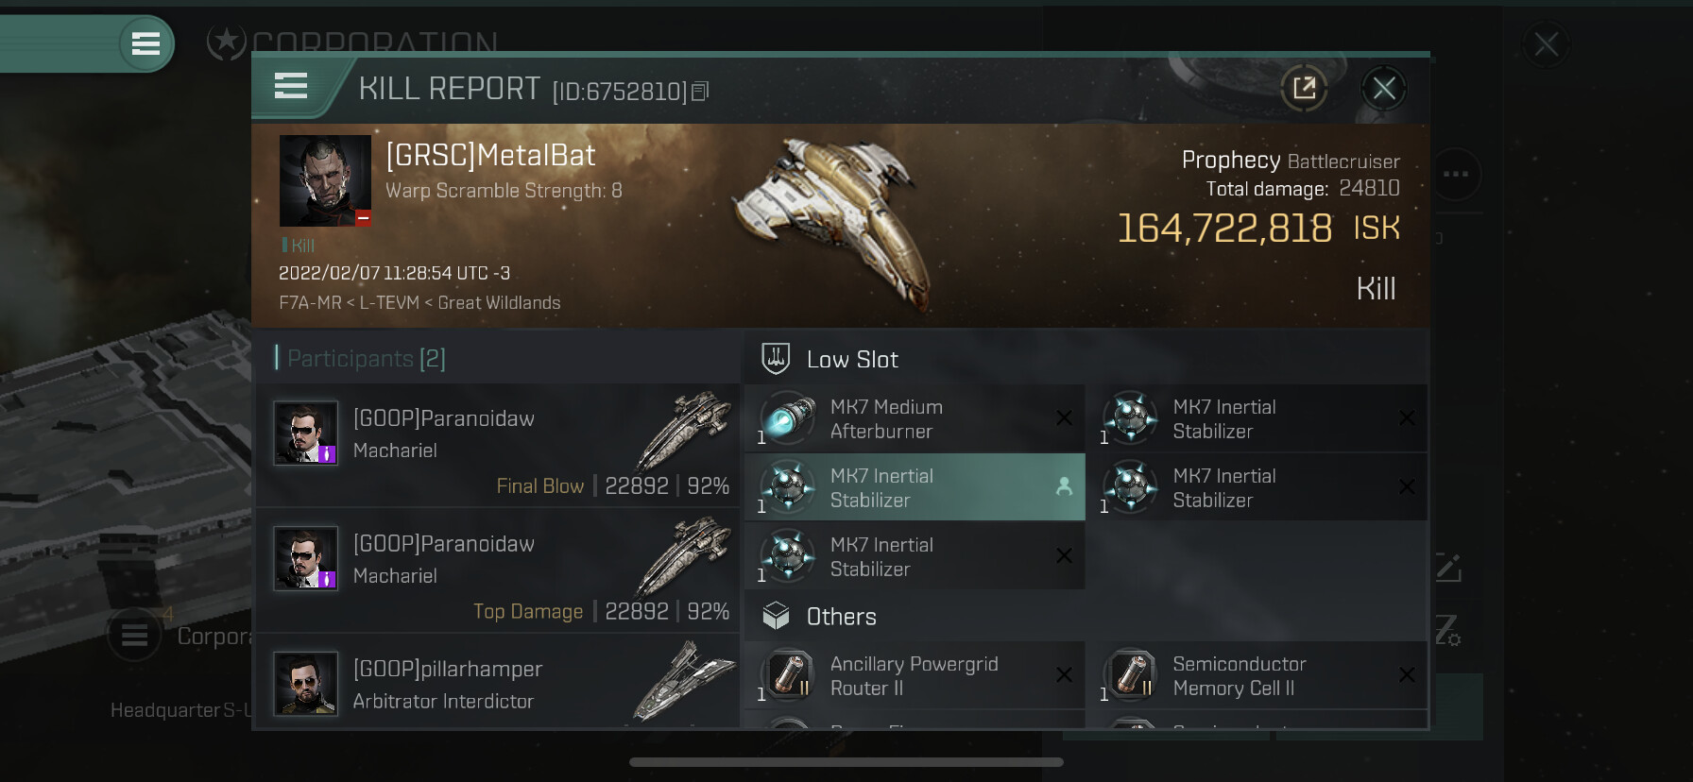Image resolution: width=1693 pixels, height=782 pixels.
Task: Click the Ancillary Powergrid Router II icon
Action: click(x=789, y=675)
